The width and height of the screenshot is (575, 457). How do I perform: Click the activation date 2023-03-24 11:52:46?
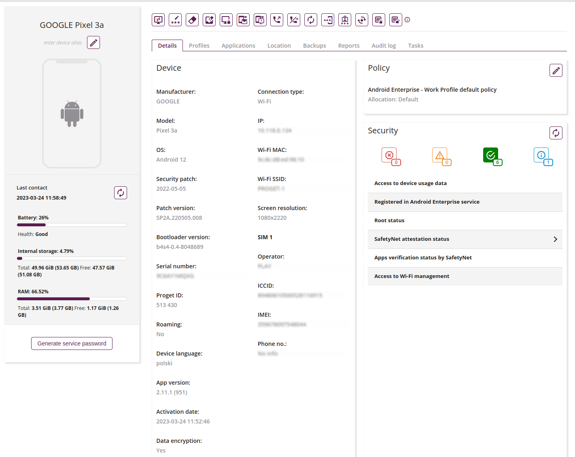183,421
